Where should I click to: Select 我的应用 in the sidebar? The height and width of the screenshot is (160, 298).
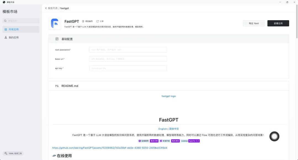click(x=21, y=38)
